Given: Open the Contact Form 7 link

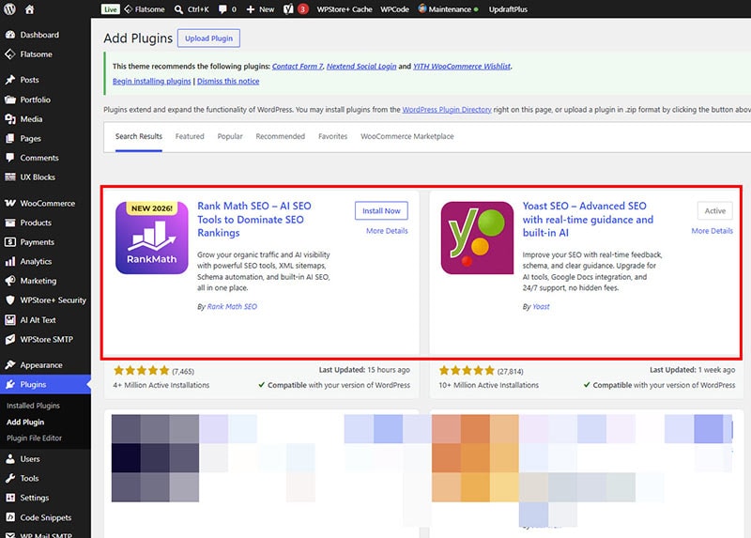Looking at the screenshot, I should click(298, 66).
